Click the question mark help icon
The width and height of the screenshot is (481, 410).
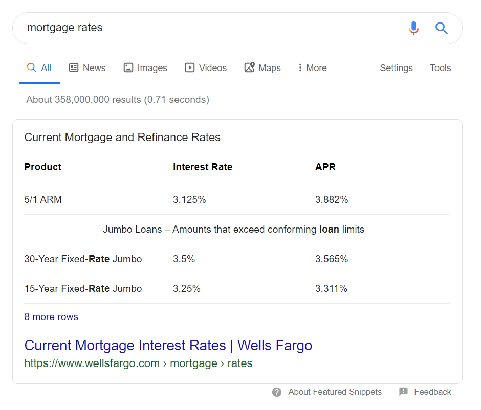click(277, 392)
